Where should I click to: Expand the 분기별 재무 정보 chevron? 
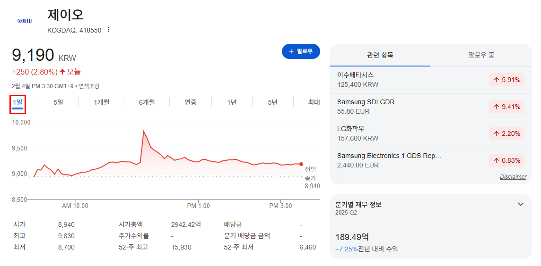[x=521, y=204]
